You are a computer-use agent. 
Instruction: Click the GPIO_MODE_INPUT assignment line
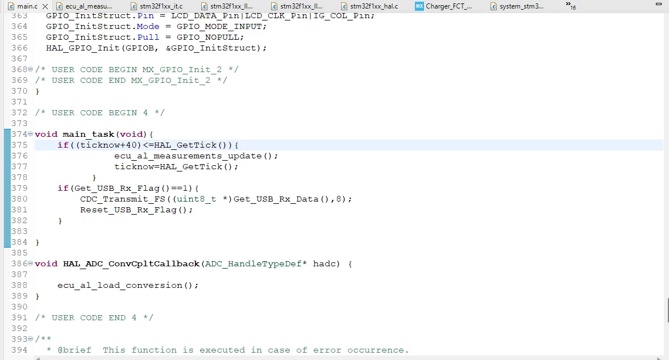[x=156, y=27]
